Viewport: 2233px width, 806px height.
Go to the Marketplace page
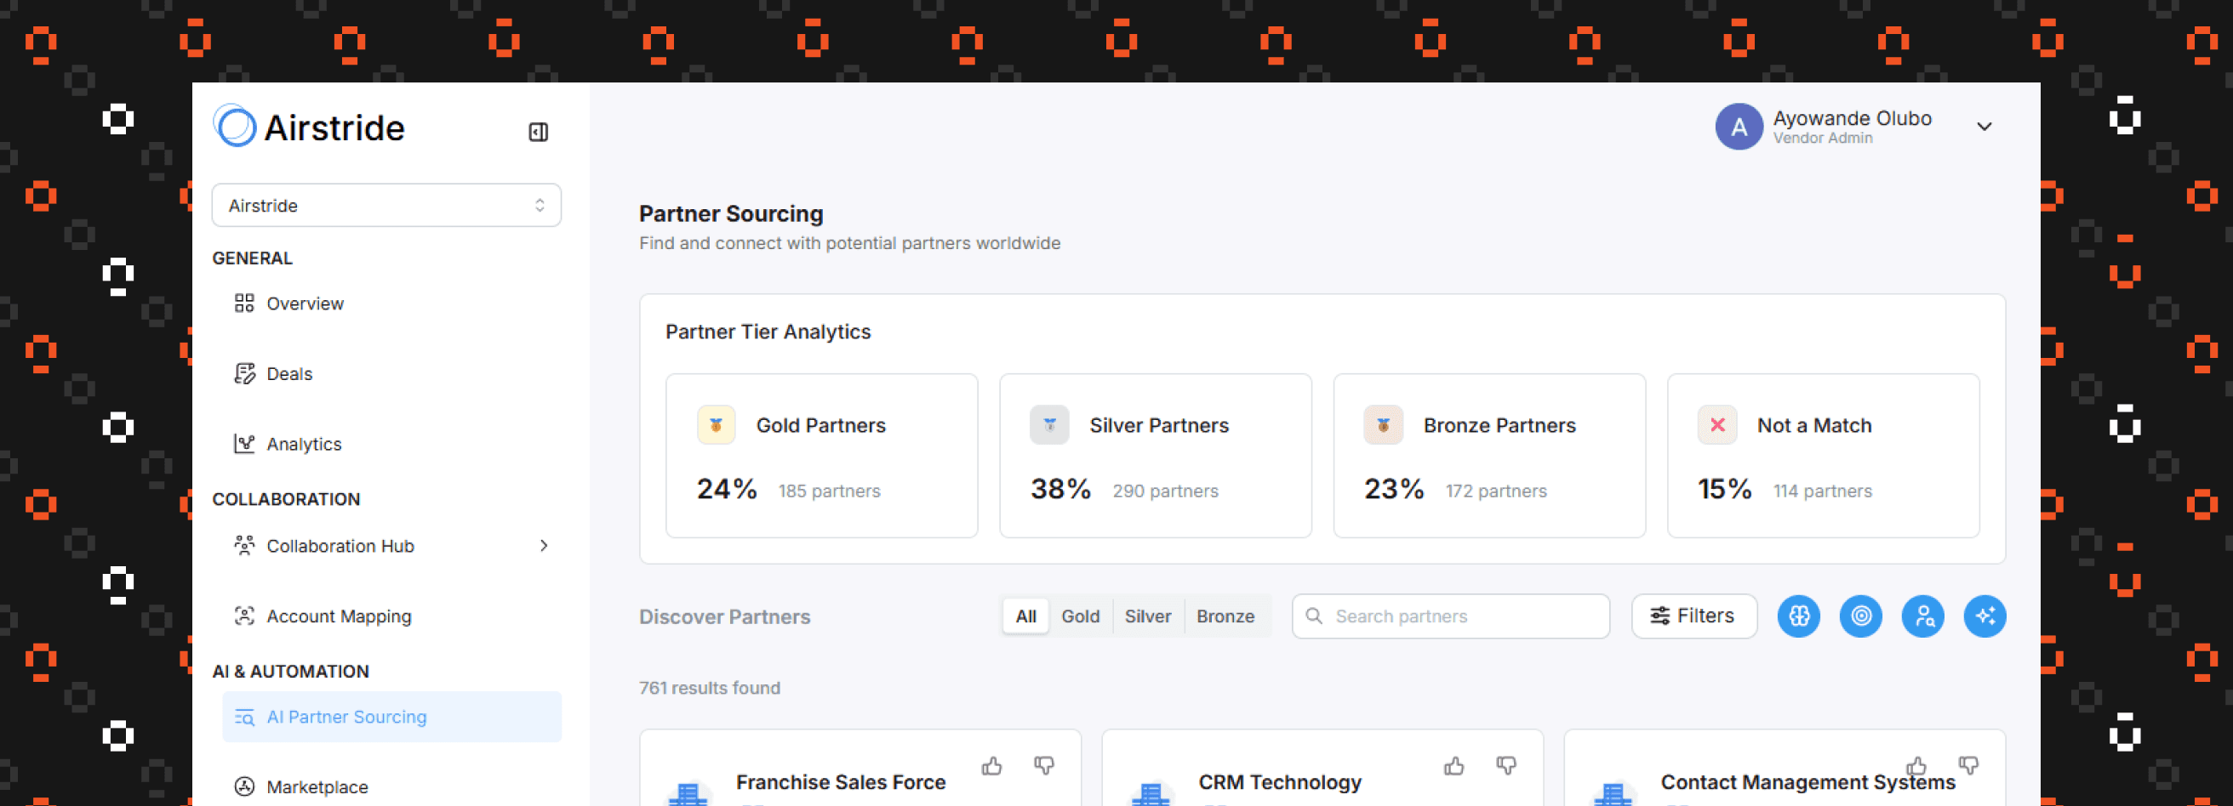click(x=317, y=786)
